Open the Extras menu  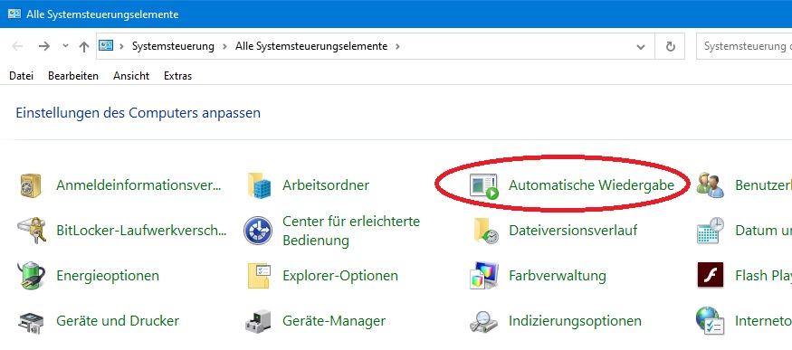coord(177,76)
